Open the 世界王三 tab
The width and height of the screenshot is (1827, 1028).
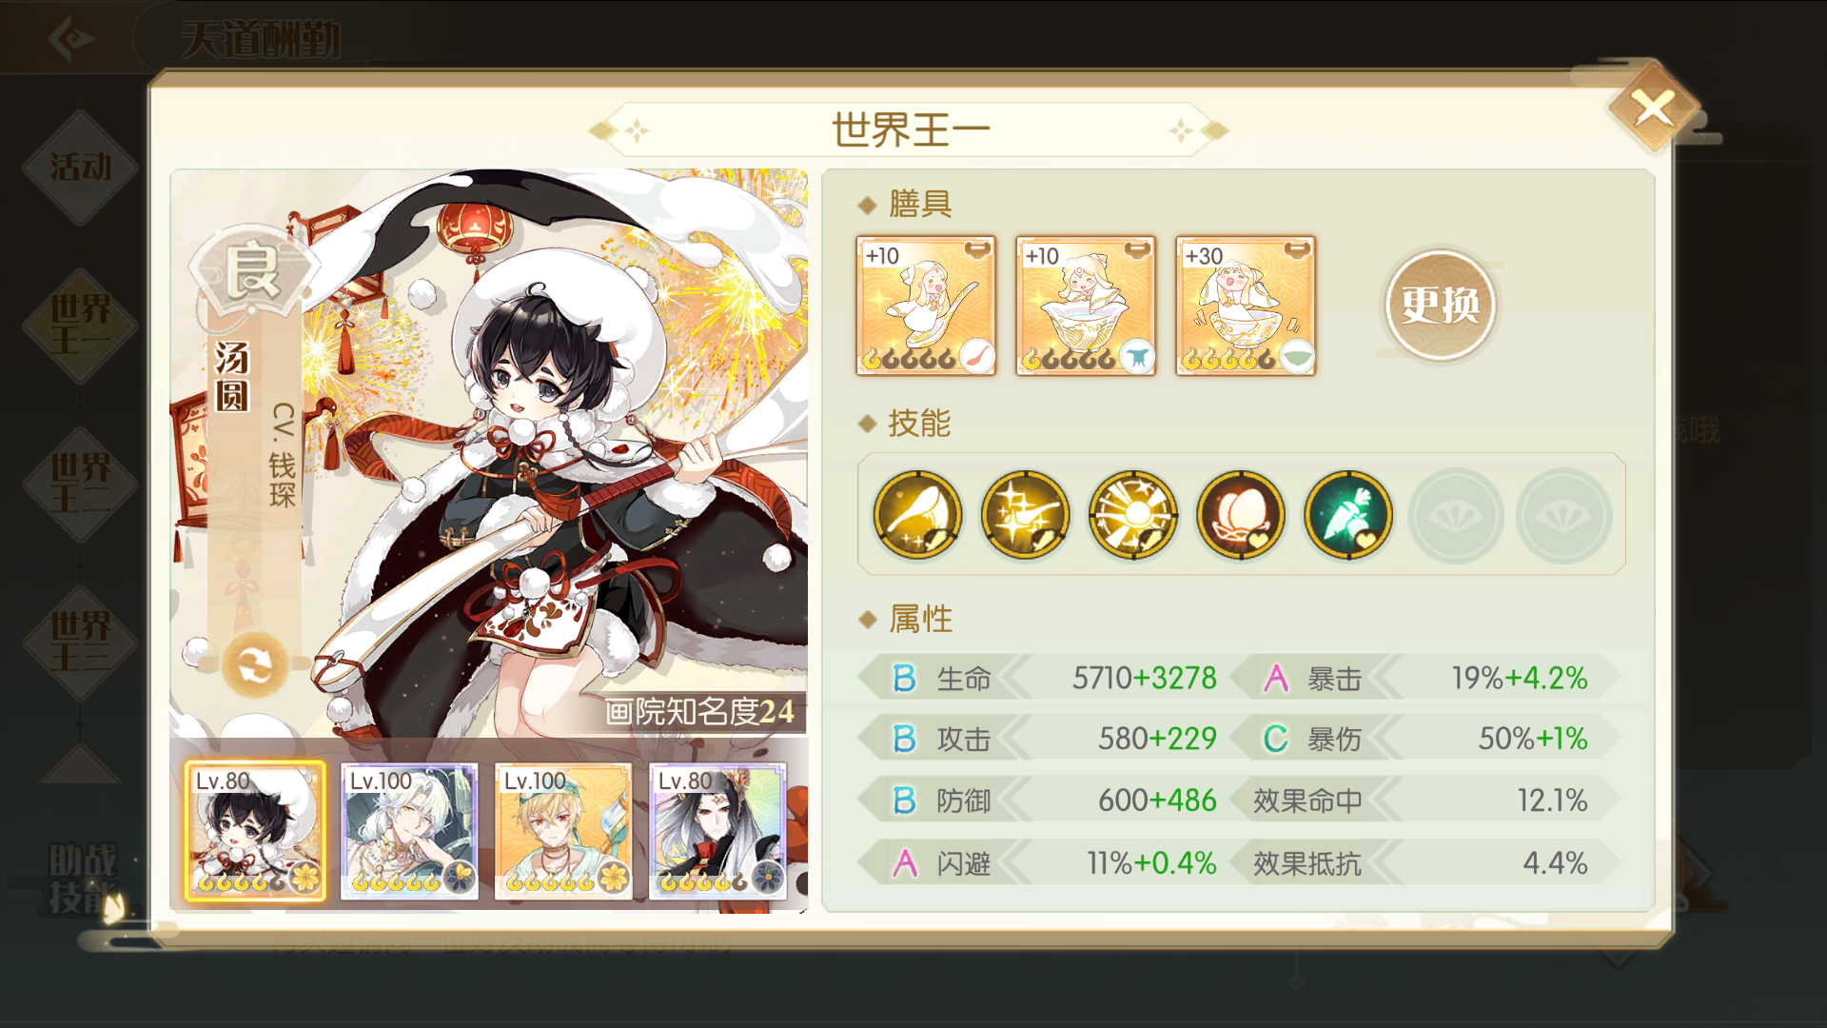click(x=81, y=642)
